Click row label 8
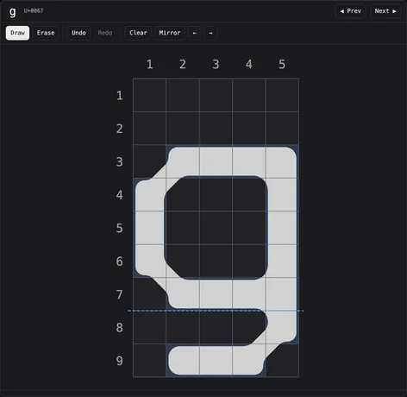The width and height of the screenshot is (407, 397). tap(120, 327)
